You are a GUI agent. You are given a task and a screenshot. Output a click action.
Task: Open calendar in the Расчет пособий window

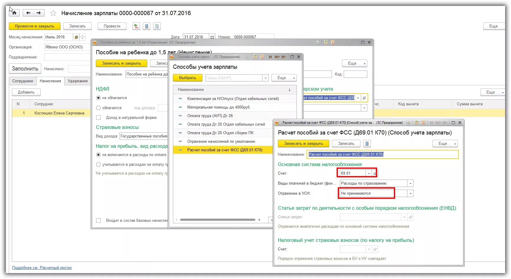[423, 123]
